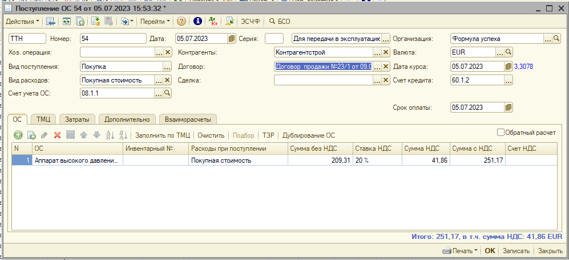Click the Заполнить по ТМЦ button
The height and width of the screenshot is (260, 569).
[163, 135]
